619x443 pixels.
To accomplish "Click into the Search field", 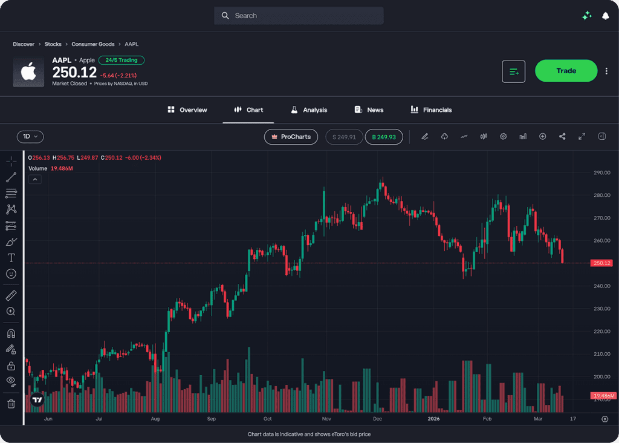I will (x=299, y=16).
